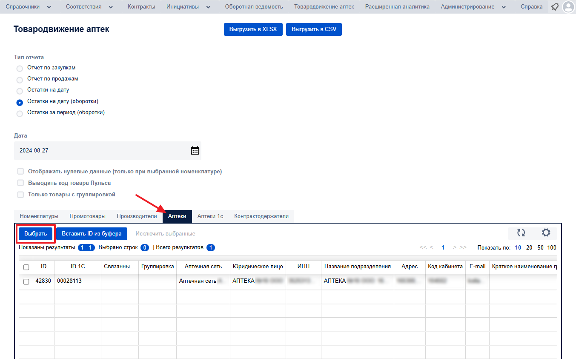Show 10 results per page
The image size is (576, 359).
pyautogui.click(x=518, y=247)
